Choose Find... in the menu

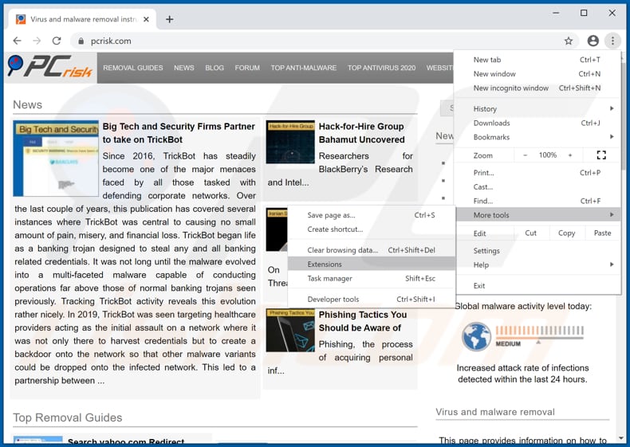pyautogui.click(x=537, y=201)
